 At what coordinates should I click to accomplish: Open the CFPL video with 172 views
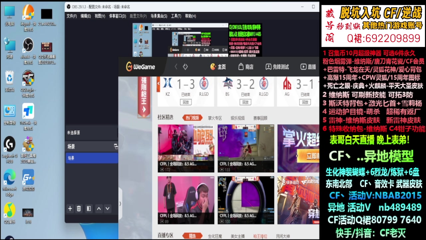[x=186, y=148]
